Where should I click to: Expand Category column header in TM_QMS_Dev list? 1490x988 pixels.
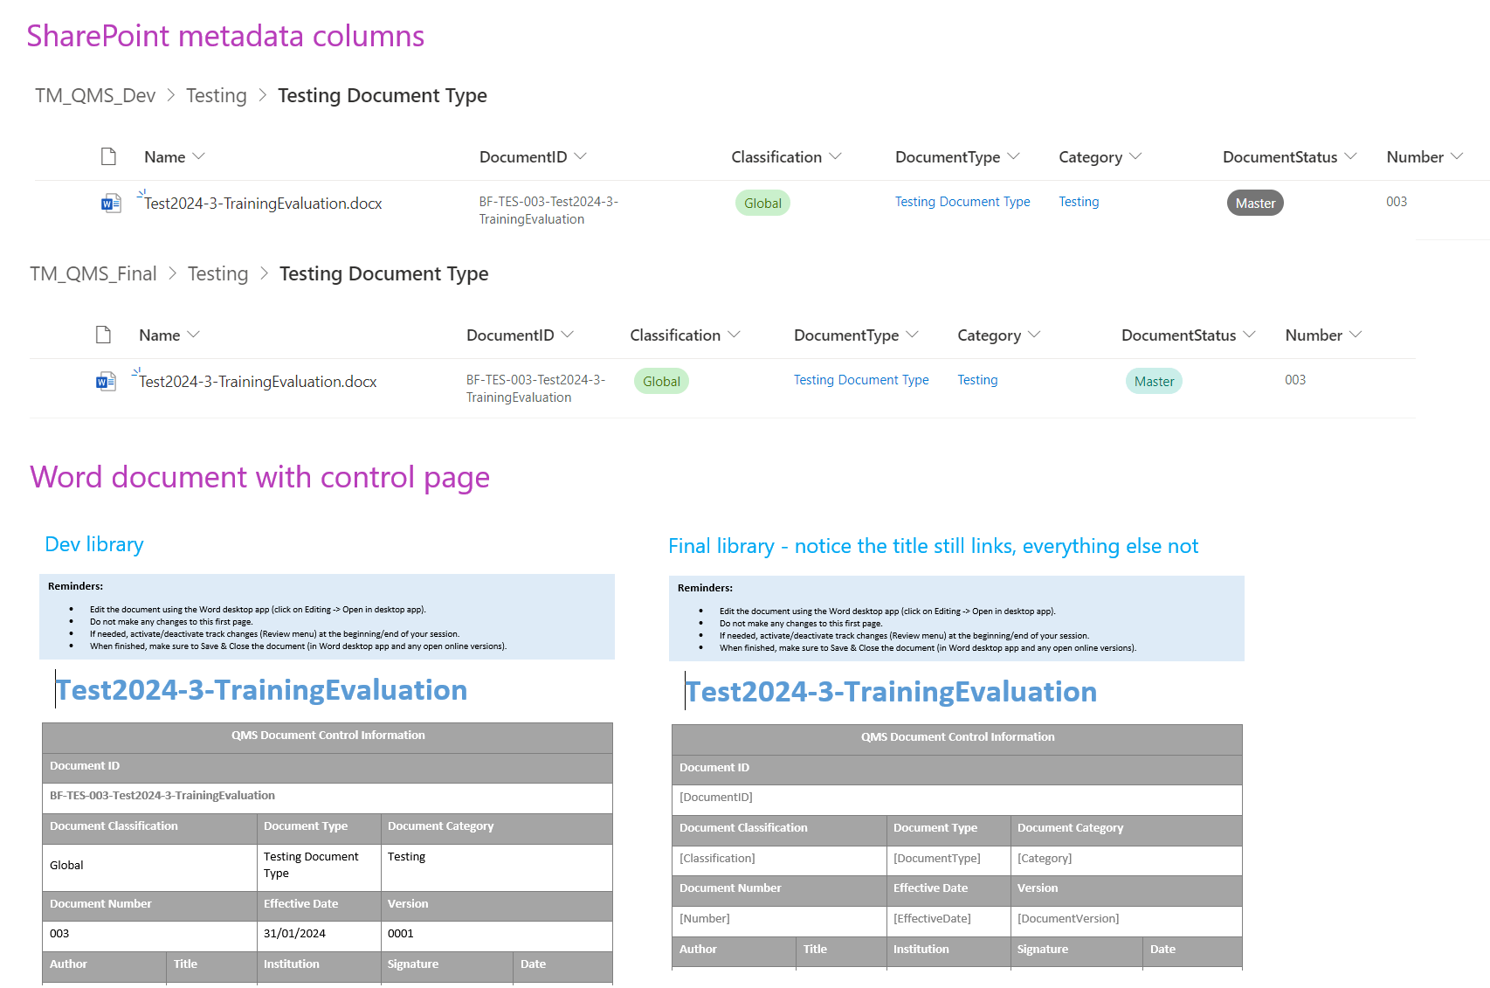tap(1135, 156)
